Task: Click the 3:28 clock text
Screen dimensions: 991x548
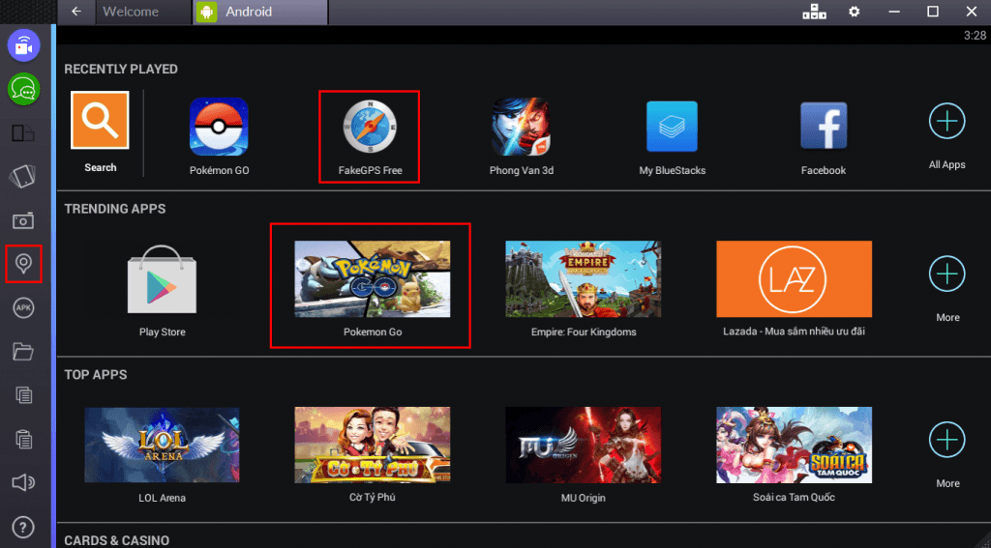Action: [975, 36]
